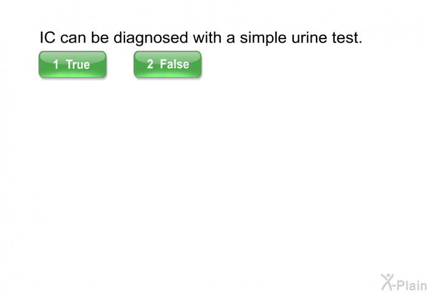Click the word Plain in bottom logo
427x293 pixels.
pos(412,284)
